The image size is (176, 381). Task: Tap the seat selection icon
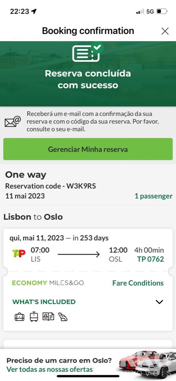(63, 317)
